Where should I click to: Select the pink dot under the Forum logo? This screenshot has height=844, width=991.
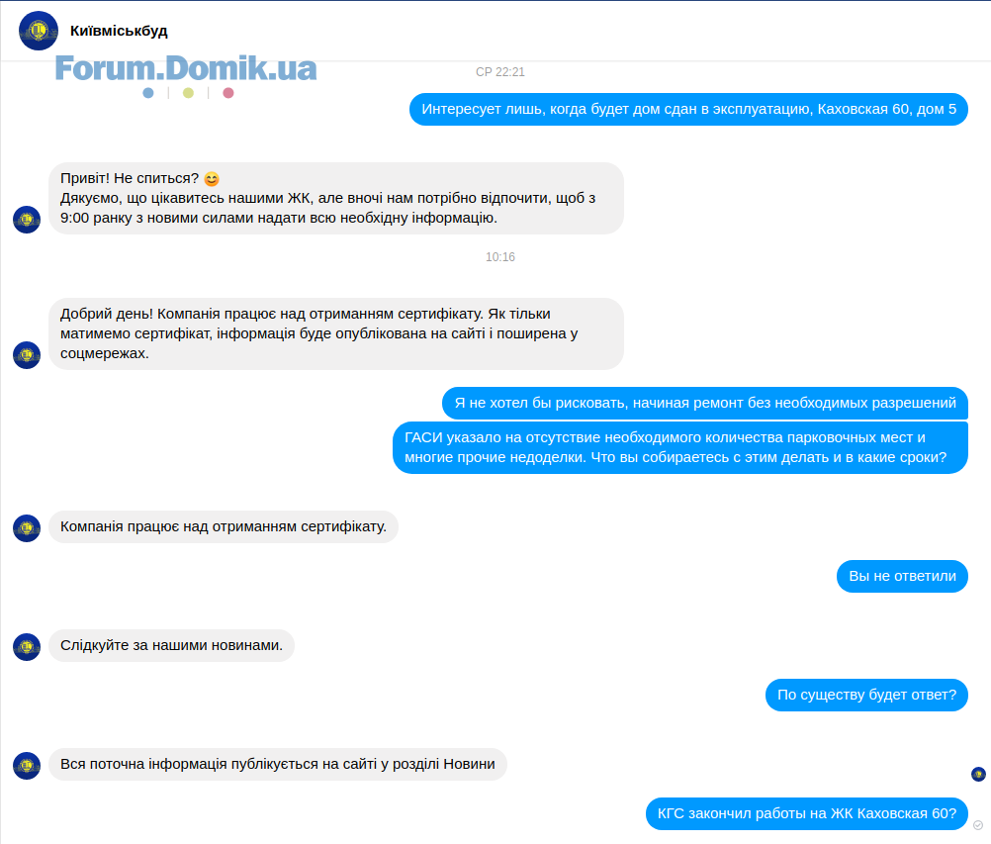click(x=228, y=93)
